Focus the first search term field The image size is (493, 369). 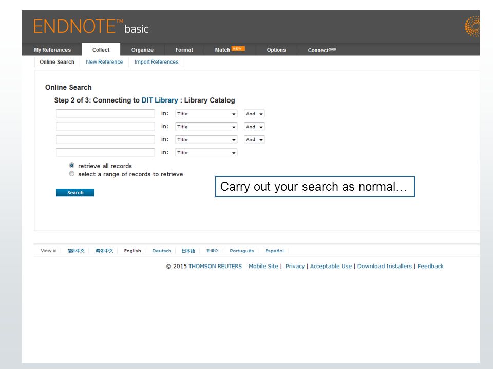105,114
